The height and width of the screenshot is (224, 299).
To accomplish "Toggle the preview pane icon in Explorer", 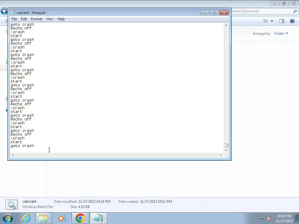I will [282, 21].
